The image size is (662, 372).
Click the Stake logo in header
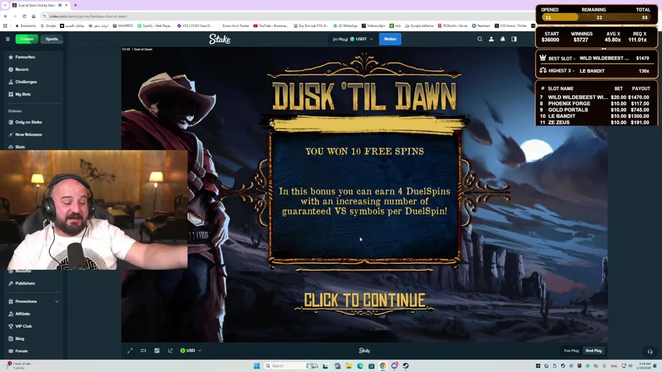(x=220, y=39)
